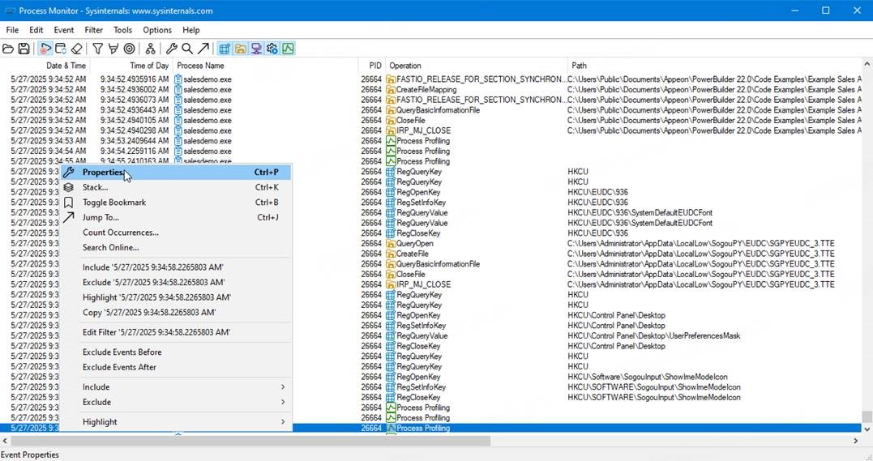Select Search Online... in the context menu
This screenshot has height=461, width=873.
point(175,247)
